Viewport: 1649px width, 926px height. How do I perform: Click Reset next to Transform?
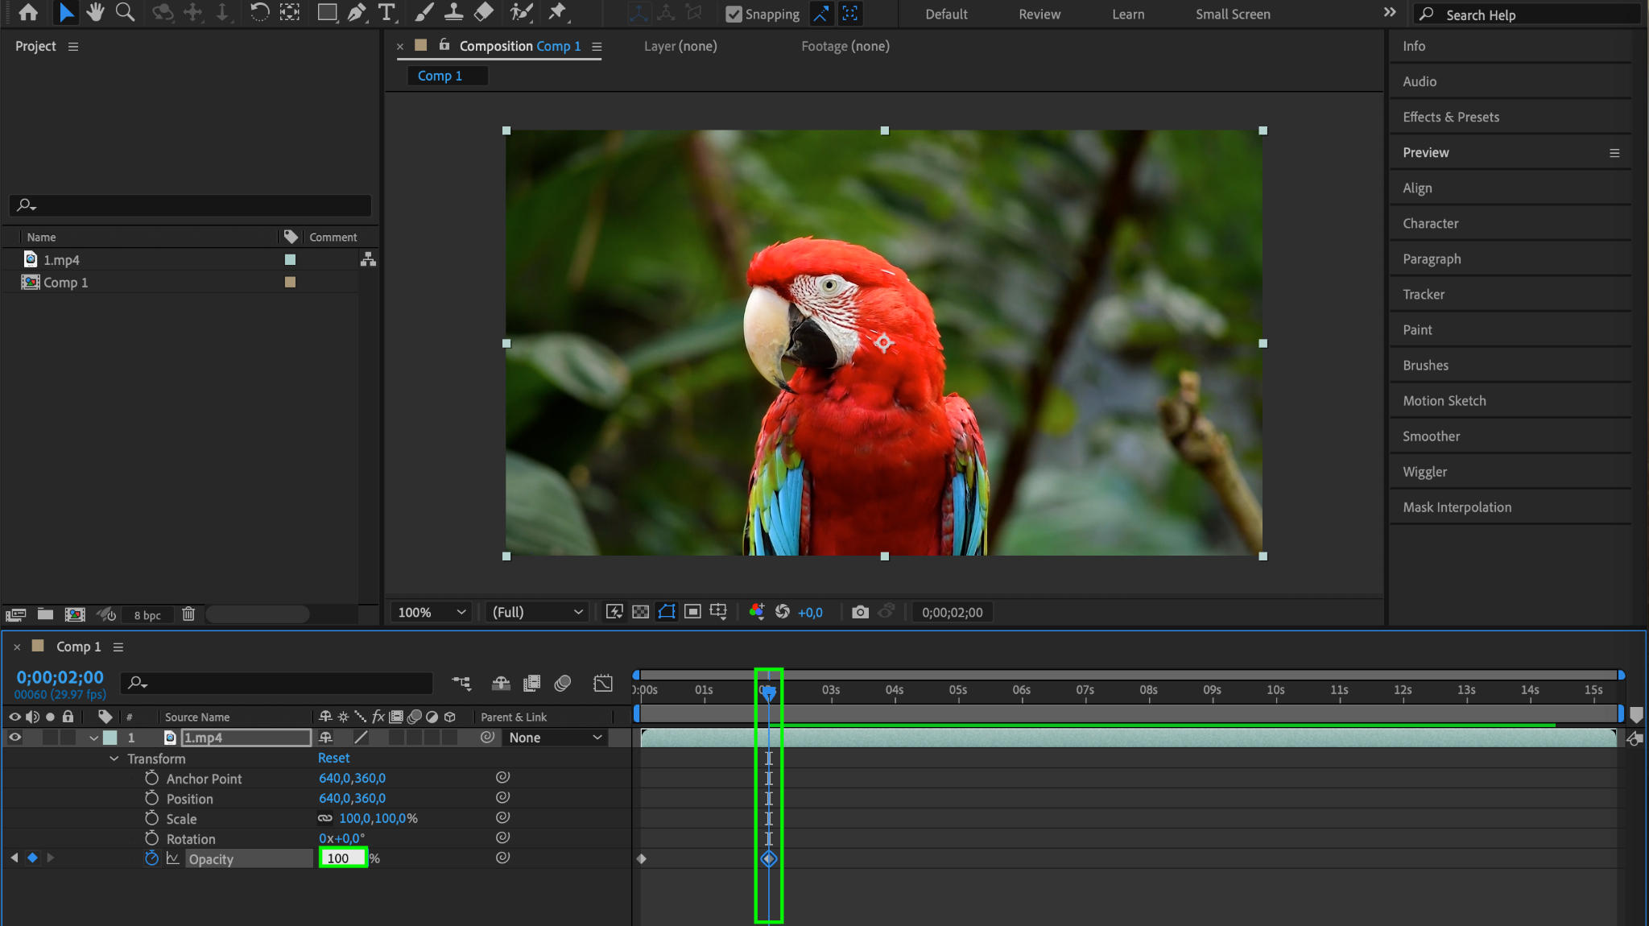click(333, 758)
